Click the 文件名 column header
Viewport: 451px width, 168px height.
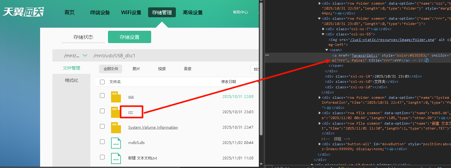tap(115, 82)
